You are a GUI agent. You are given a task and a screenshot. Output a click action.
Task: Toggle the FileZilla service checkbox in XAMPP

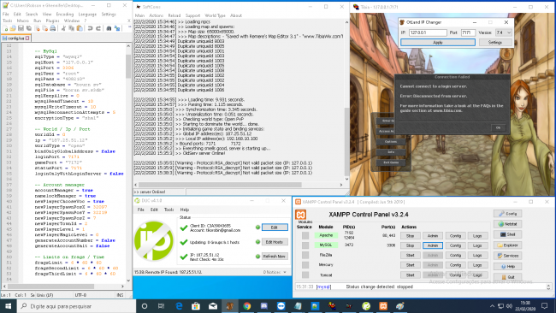coord(305,255)
